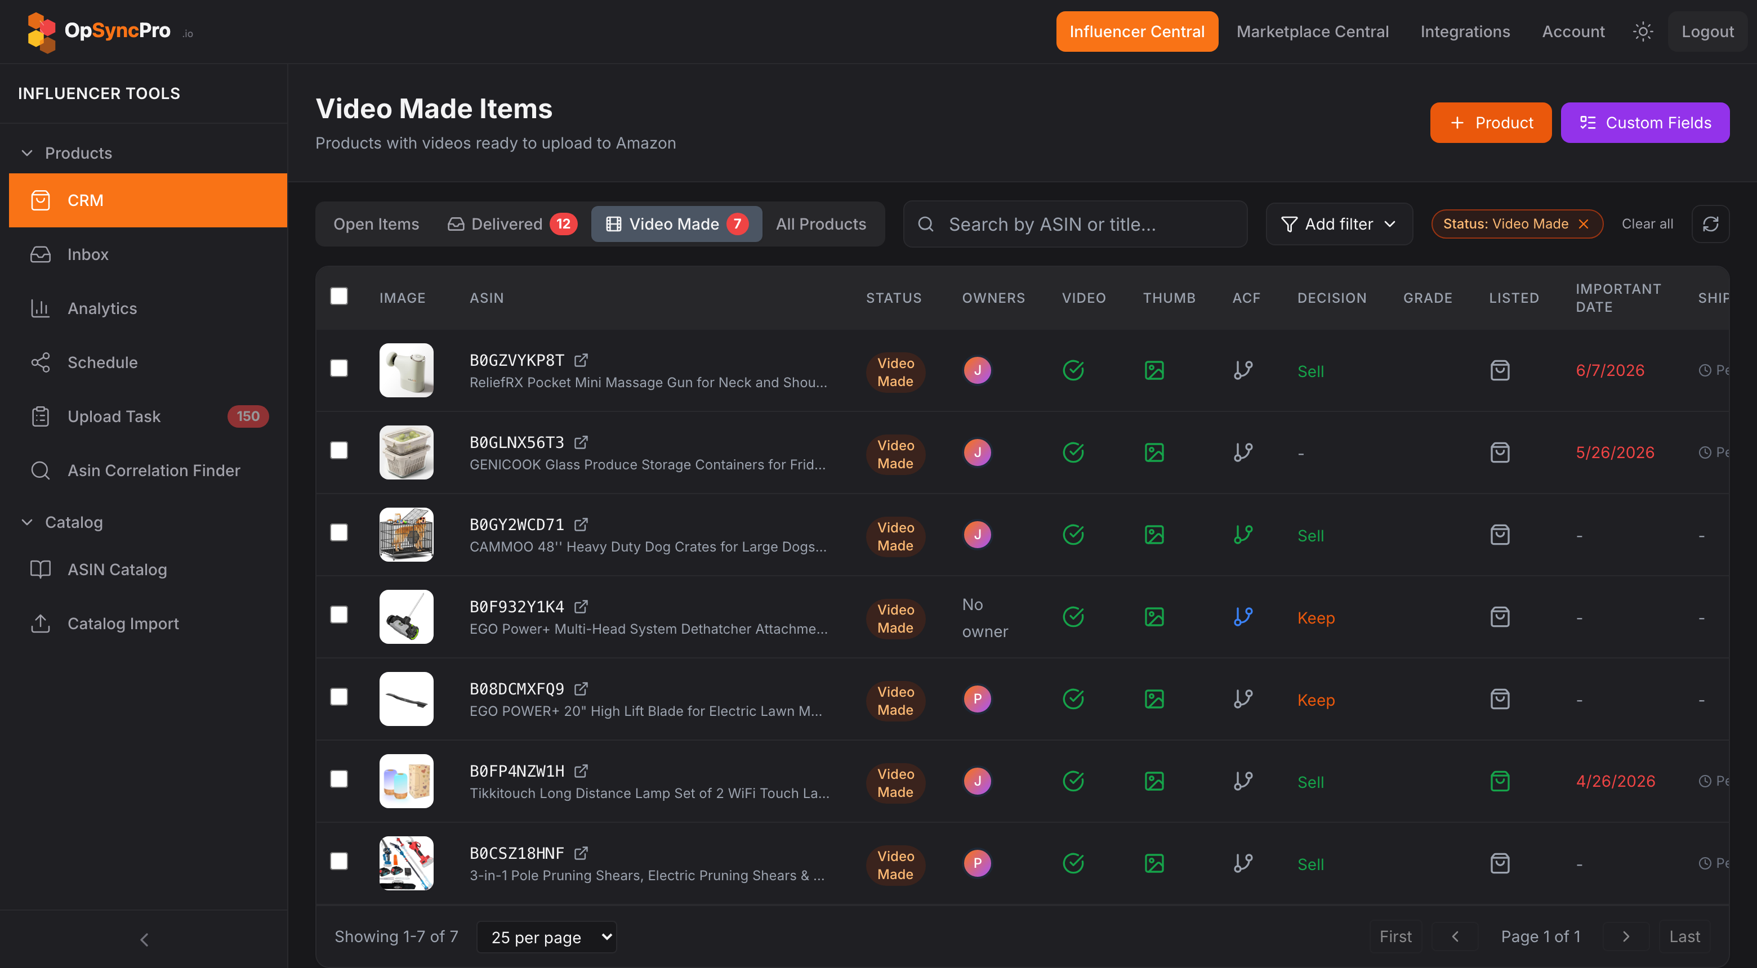1757x968 pixels.
Task: Click listed bag icon for B0GZVYKP8T
Action: (x=1500, y=370)
